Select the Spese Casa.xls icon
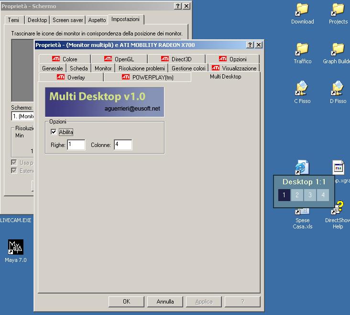Screen dimensions: 350x315 [303, 219]
